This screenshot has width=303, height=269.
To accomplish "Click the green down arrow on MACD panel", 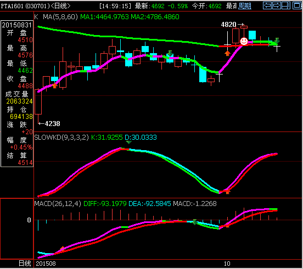I will click(x=195, y=222).
